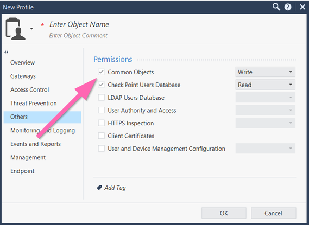Image resolution: width=309 pixels, height=225 pixels.
Task: Open Monitoring and Logging section
Action: [x=42, y=131]
